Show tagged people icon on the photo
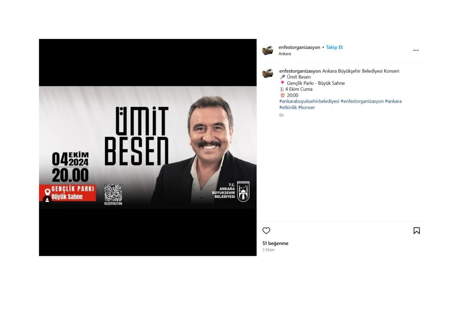463x327 pixels. pos(47,200)
